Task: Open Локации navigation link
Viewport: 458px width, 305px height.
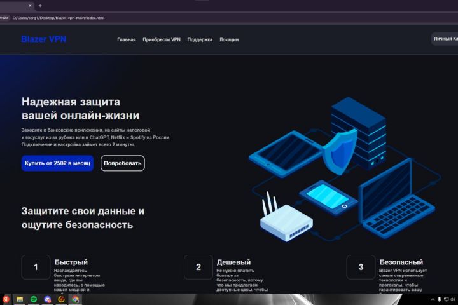Action: tap(229, 39)
